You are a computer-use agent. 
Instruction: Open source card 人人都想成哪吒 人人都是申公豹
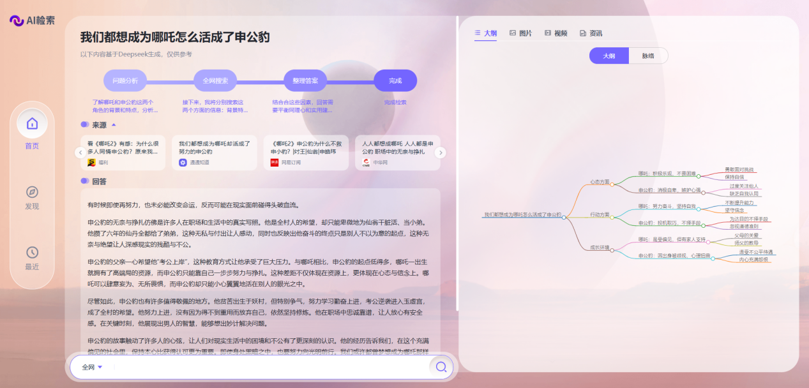click(398, 153)
